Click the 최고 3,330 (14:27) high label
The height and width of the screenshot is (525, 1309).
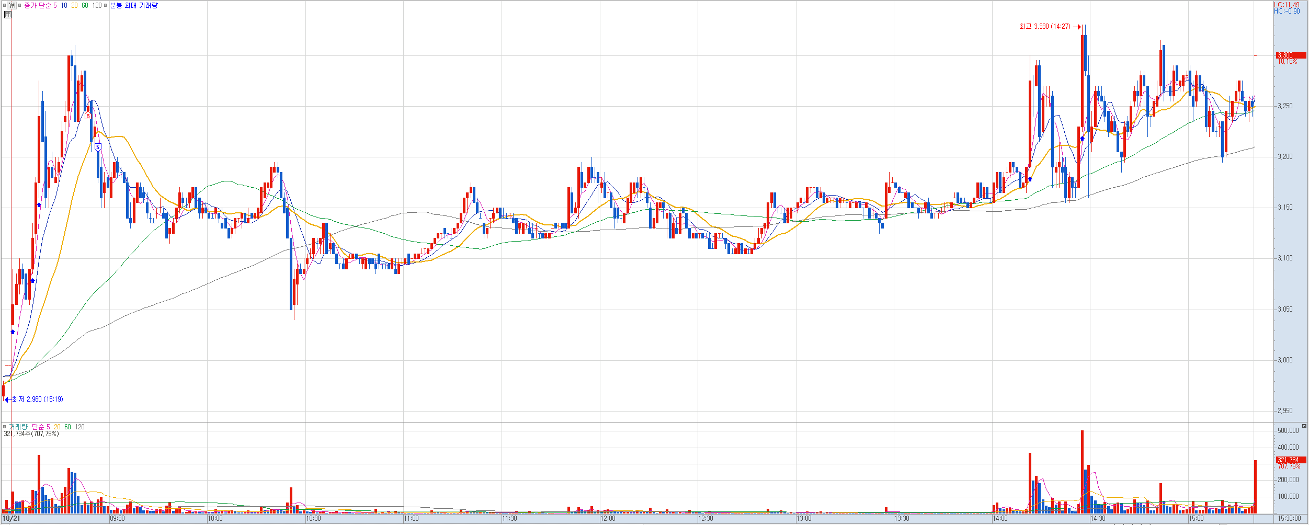(1044, 27)
